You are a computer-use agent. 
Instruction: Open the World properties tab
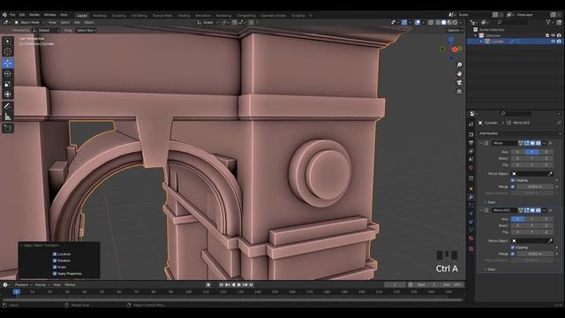point(471,168)
